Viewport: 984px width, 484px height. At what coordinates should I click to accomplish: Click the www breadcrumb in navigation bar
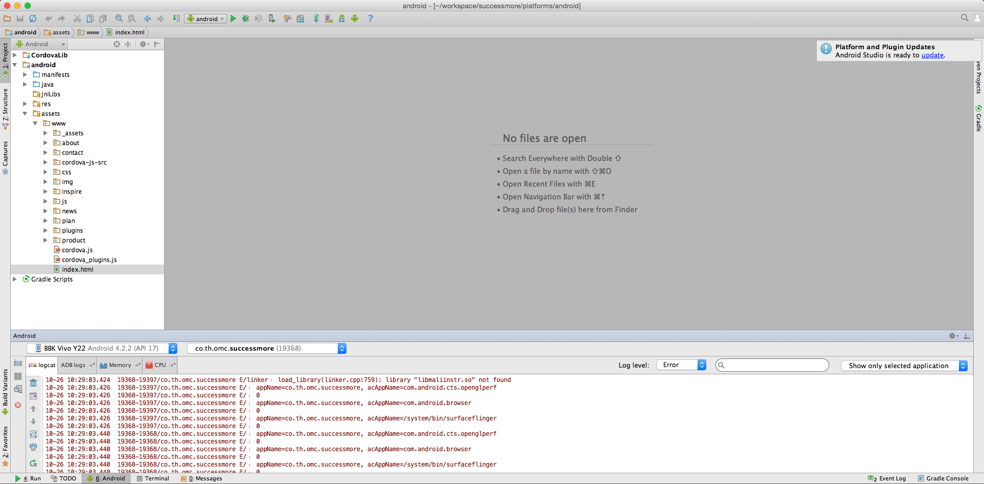pyautogui.click(x=89, y=32)
